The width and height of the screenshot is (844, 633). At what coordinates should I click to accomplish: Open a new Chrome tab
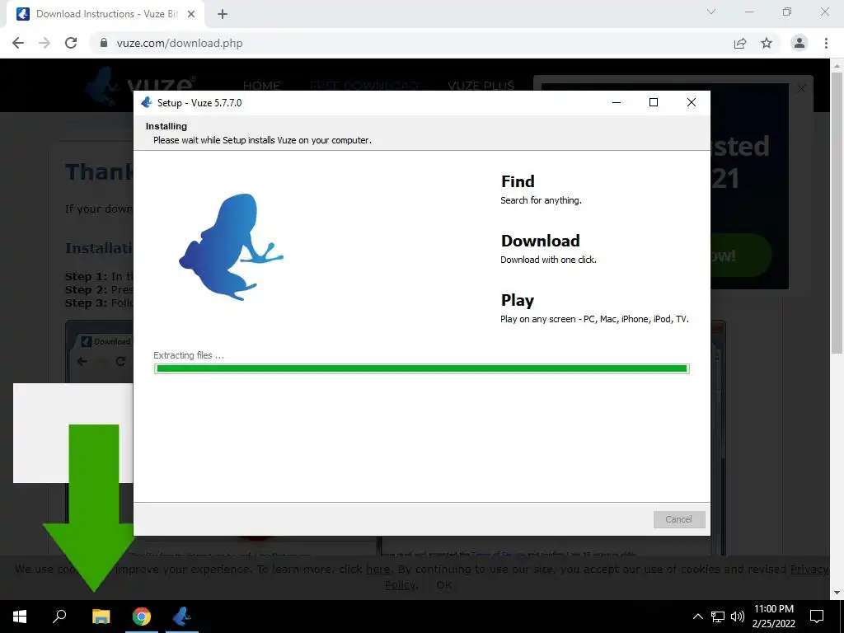tap(223, 14)
